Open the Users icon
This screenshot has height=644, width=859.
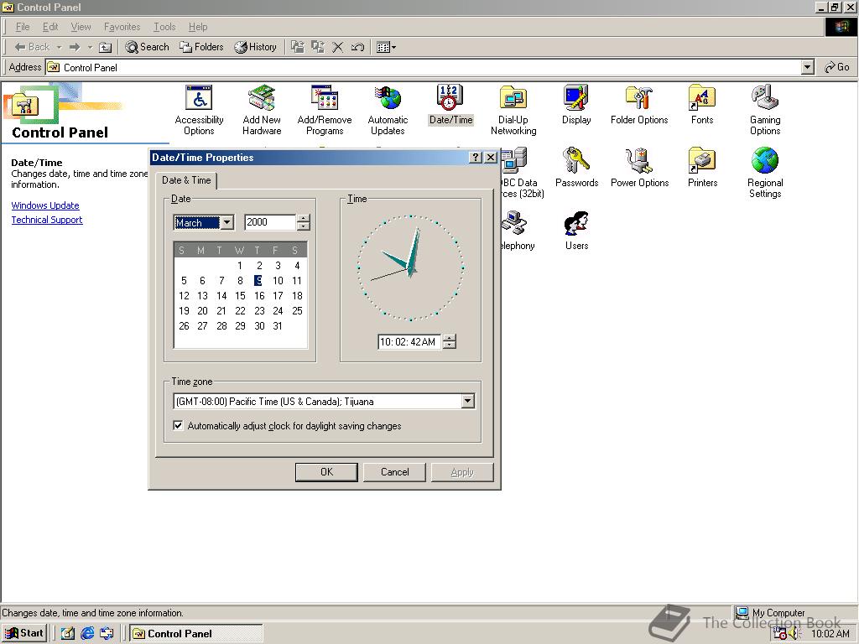coord(576,231)
